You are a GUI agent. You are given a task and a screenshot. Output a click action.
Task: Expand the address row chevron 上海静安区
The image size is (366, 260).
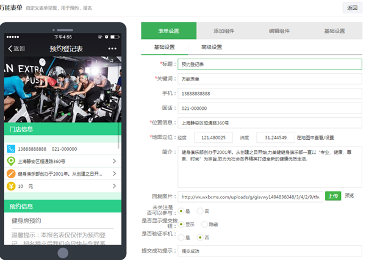click(x=115, y=161)
